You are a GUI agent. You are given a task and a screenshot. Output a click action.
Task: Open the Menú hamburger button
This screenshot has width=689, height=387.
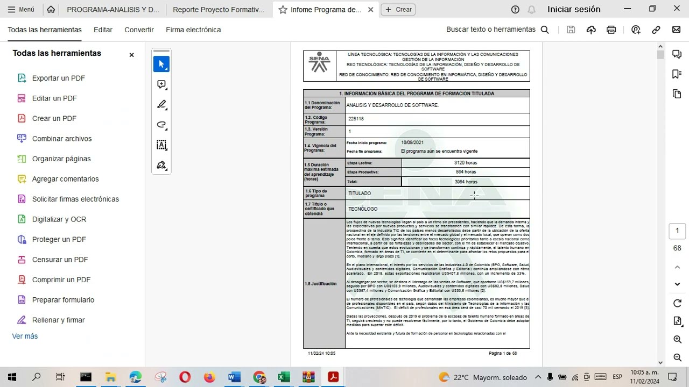(x=21, y=9)
